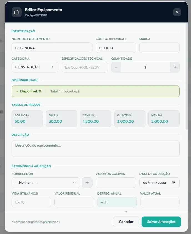191x234 pixels.
Task: Click the Total: 1 · Locados: 2 text
Action: coord(65,91)
